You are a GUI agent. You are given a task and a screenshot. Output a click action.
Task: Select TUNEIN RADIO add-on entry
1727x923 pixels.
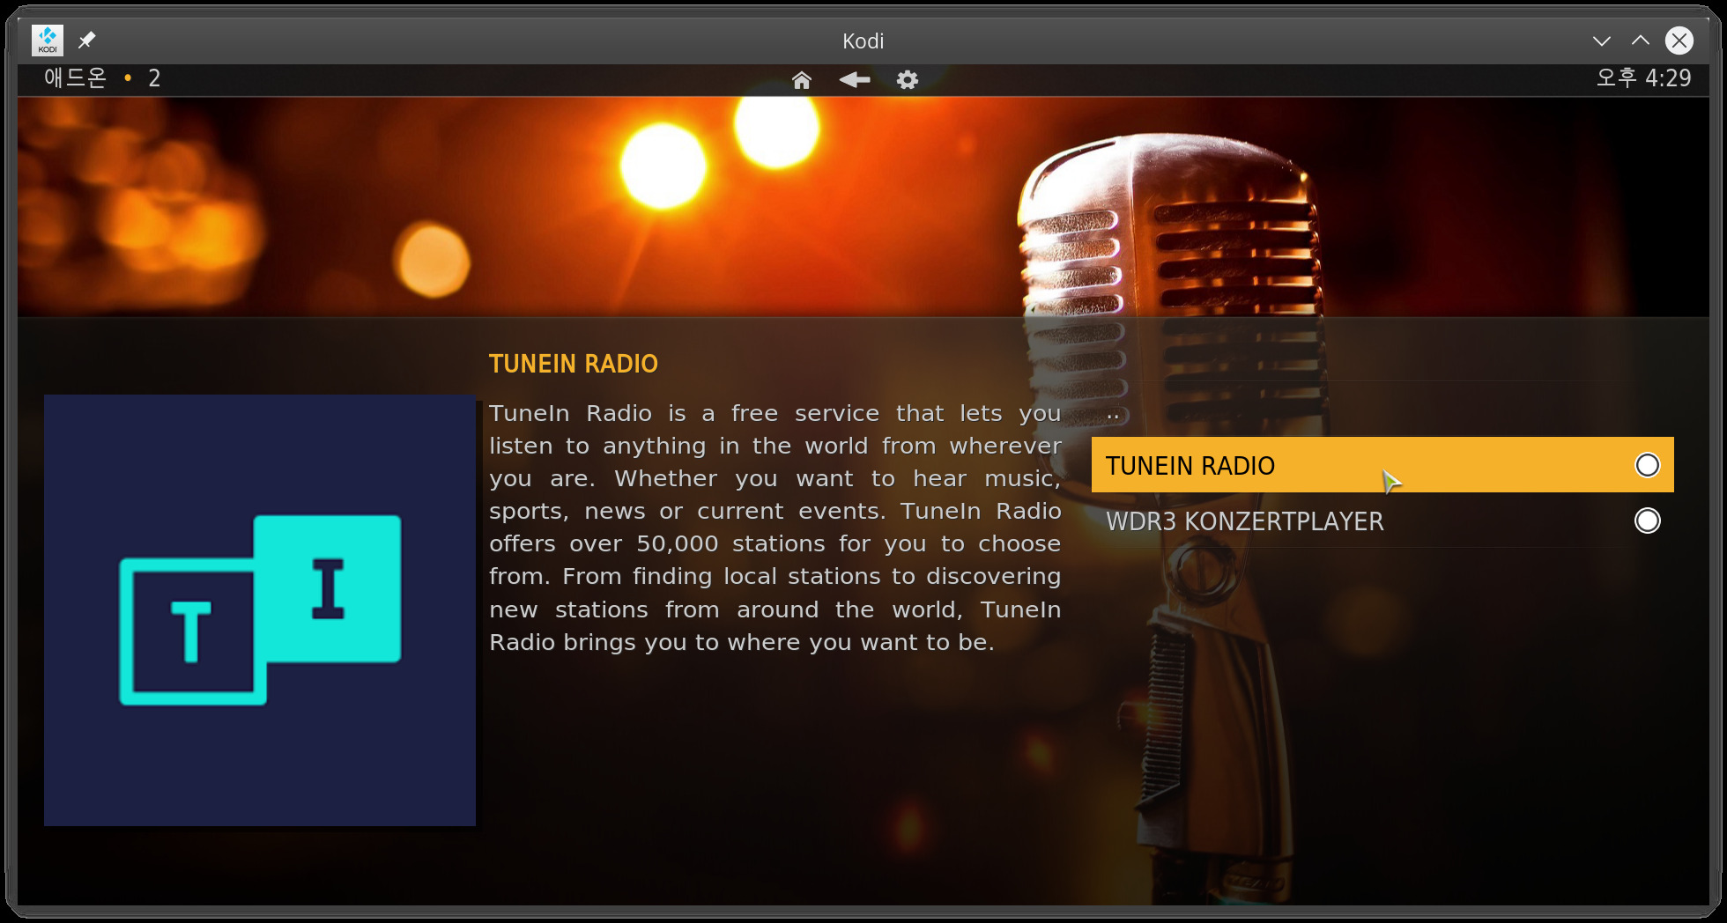1382,465
